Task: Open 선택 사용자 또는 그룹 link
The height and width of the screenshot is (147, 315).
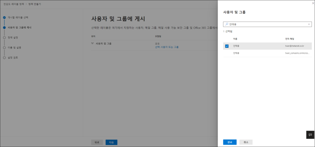Action: tap(167, 47)
